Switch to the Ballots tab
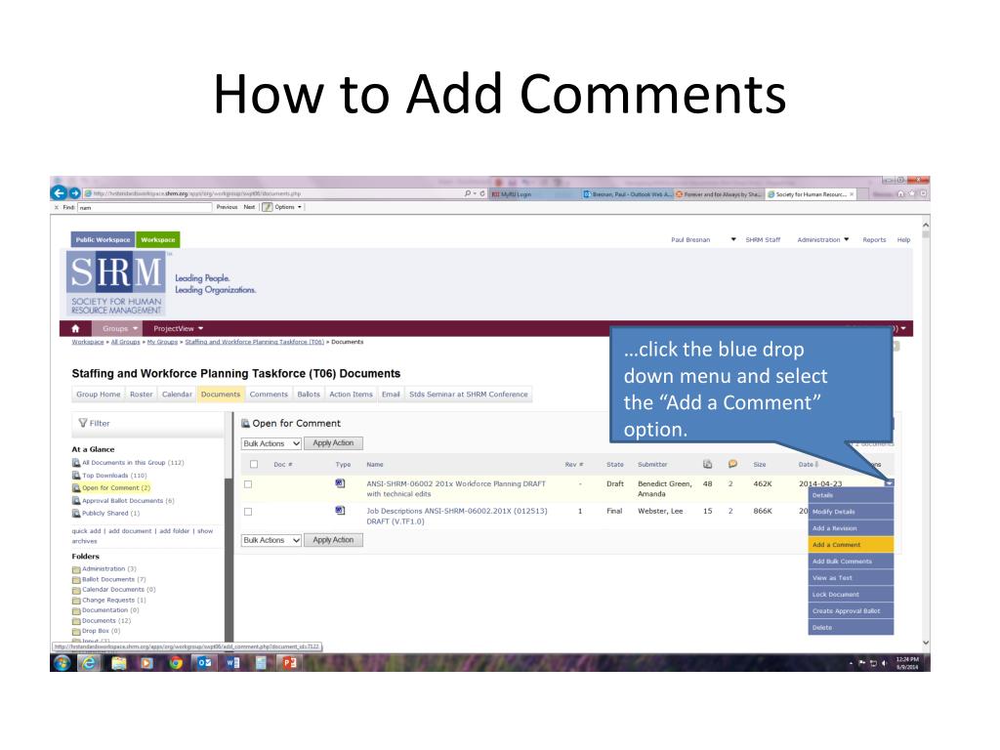 pos(309,395)
